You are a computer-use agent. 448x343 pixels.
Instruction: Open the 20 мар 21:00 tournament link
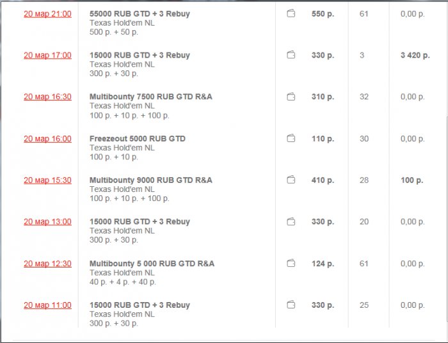[x=47, y=14]
